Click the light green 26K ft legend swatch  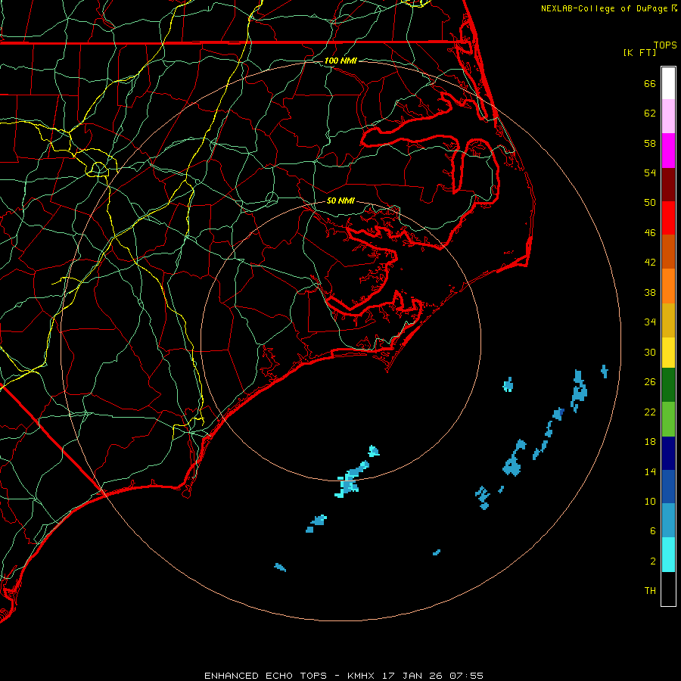668,419
